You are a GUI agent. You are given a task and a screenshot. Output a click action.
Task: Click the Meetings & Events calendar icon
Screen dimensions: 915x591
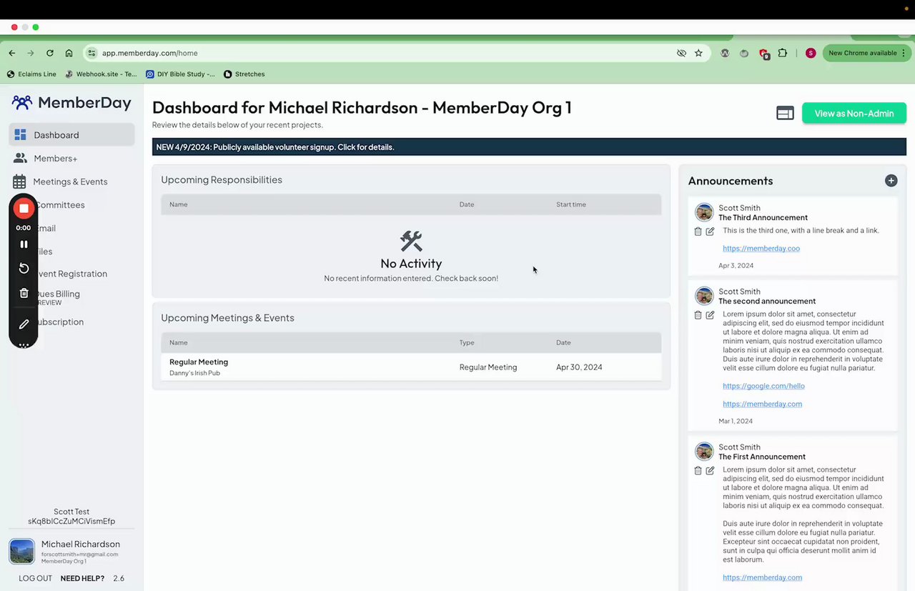(x=19, y=182)
